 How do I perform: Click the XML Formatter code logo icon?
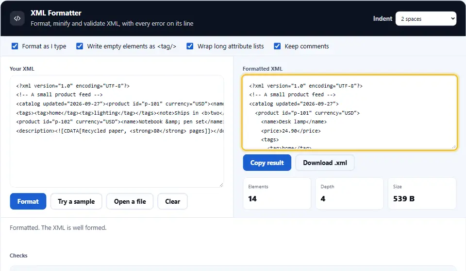(x=17, y=18)
